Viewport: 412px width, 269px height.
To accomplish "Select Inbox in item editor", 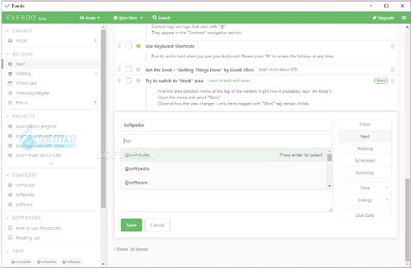I will (365, 124).
